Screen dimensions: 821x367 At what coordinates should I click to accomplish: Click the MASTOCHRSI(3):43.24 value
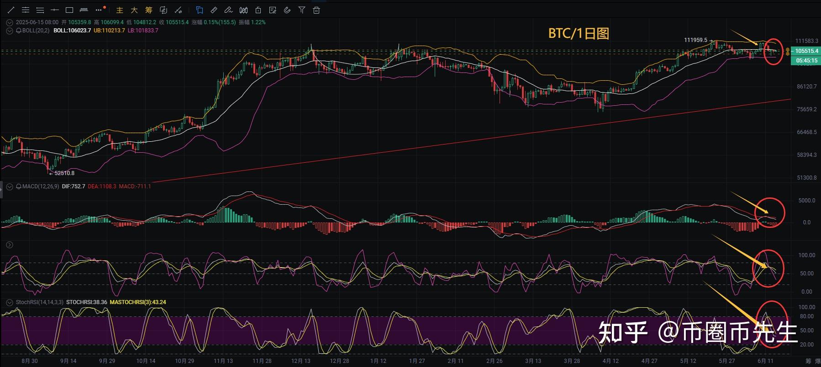[x=138, y=302]
